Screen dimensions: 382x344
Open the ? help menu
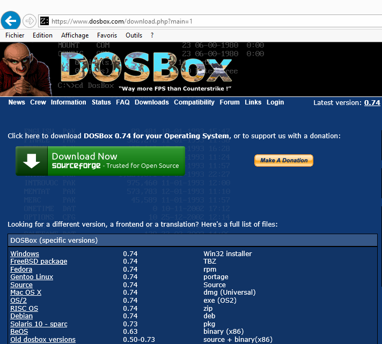click(x=152, y=35)
